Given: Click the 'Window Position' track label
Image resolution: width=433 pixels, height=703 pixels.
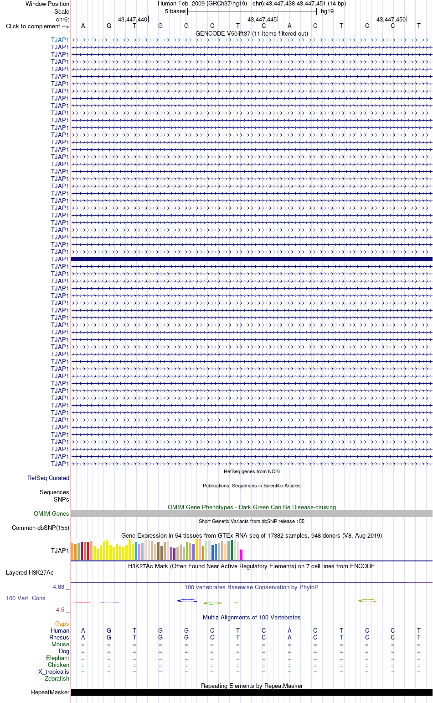Looking at the screenshot, I should [x=47, y=4].
